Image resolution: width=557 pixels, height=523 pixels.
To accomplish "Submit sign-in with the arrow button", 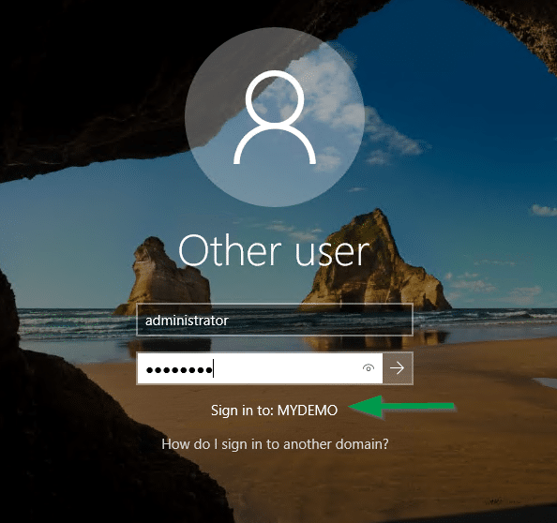I will click(x=398, y=368).
